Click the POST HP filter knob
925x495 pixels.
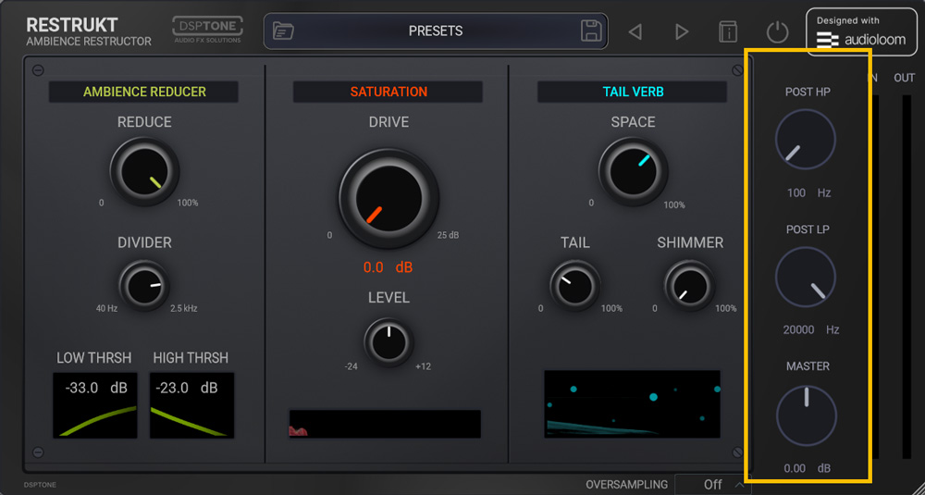[806, 140]
